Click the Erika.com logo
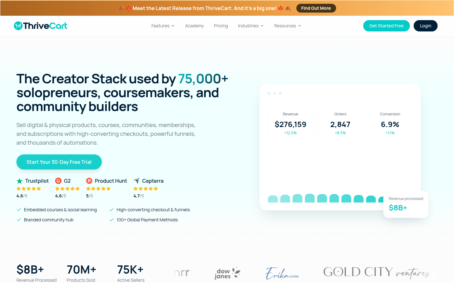Image resolution: width=454 pixels, height=283 pixels. point(282,273)
